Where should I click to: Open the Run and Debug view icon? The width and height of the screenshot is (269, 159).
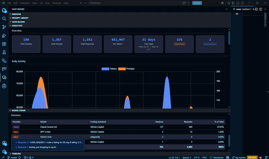coord(4,36)
